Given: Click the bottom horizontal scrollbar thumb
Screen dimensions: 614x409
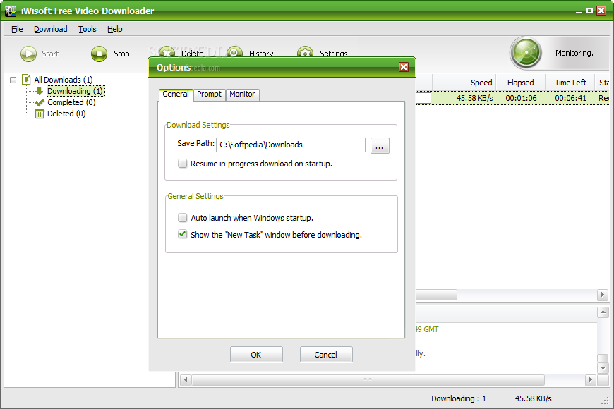Looking at the screenshot, I should click(x=368, y=379).
